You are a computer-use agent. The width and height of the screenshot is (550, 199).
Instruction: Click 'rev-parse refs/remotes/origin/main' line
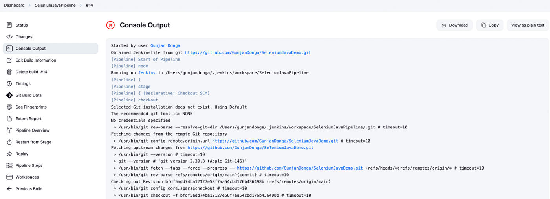pyautogui.click(x=201, y=175)
